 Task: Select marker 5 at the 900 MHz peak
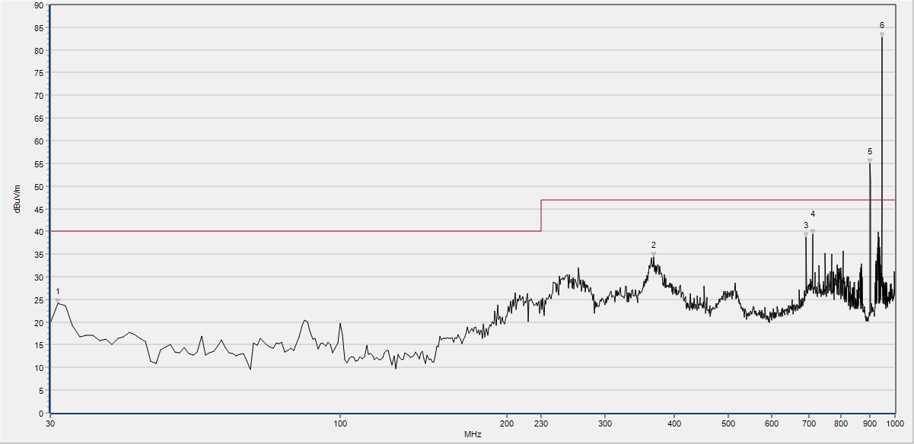click(x=870, y=160)
